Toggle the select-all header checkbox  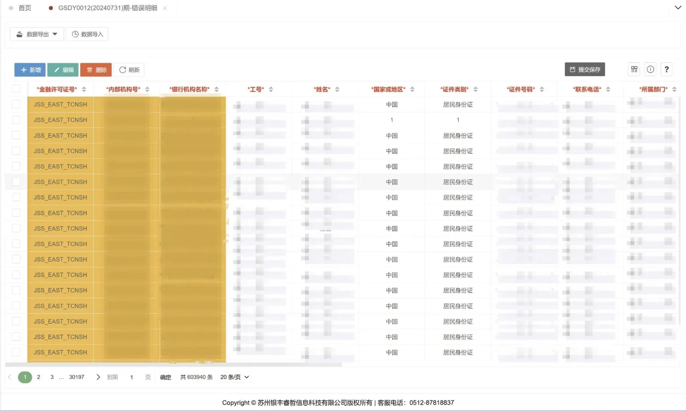(x=16, y=89)
